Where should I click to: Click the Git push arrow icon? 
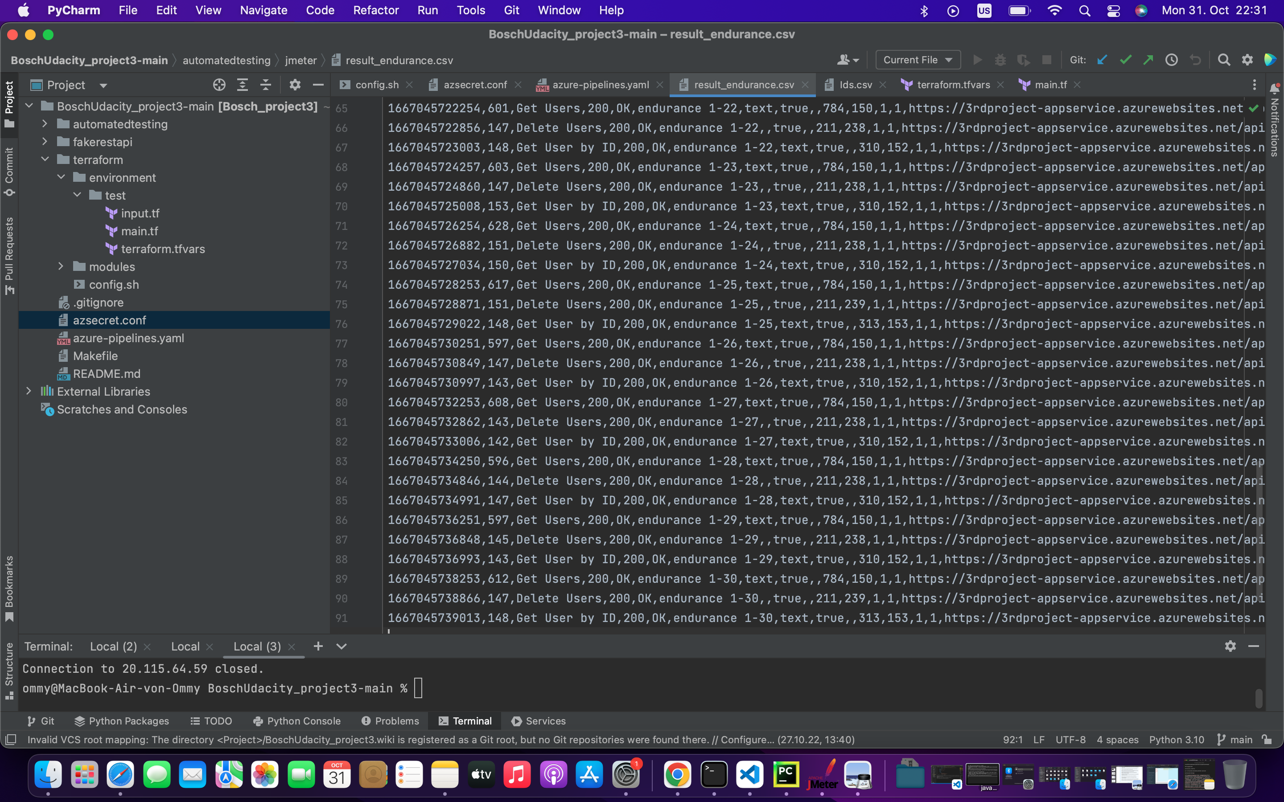pos(1148,60)
